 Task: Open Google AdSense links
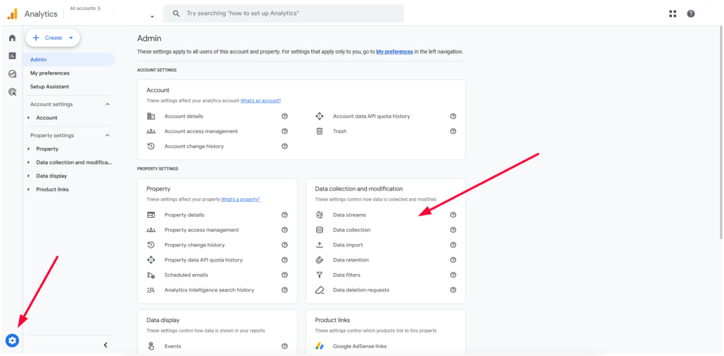click(359, 346)
